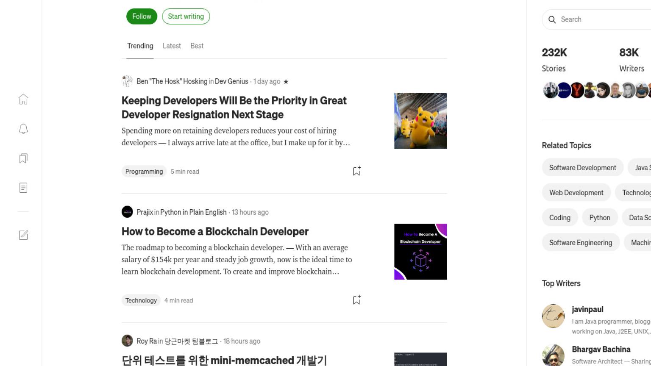Click author name Prajix
Viewport: 651px width, 366px height.
click(145, 212)
